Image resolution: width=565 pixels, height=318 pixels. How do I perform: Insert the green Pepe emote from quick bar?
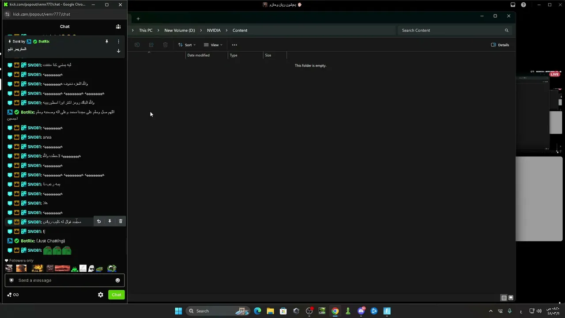click(100, 268)
